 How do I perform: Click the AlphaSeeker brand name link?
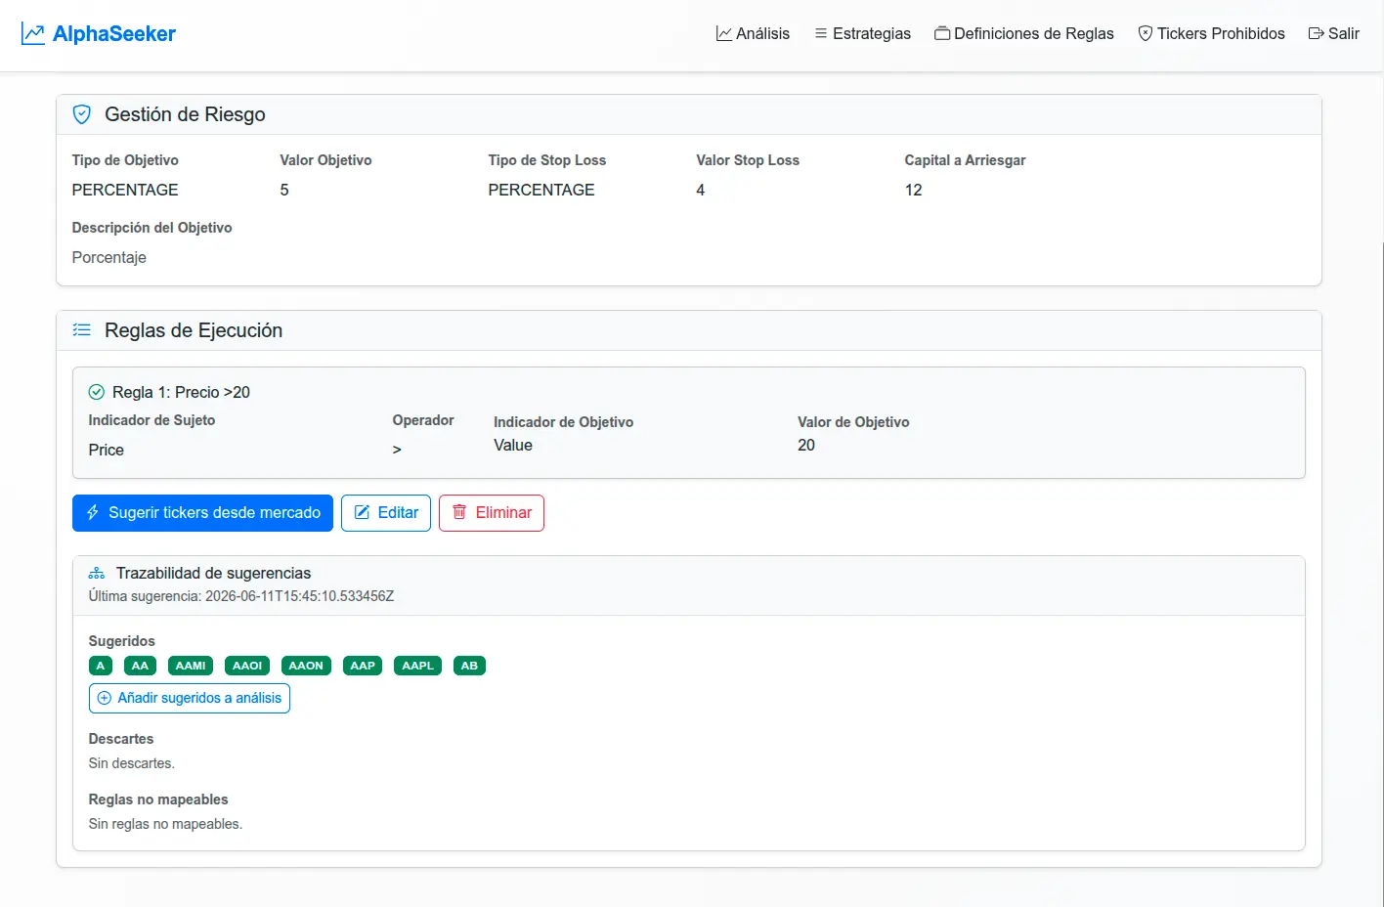(x=114, y=34)
